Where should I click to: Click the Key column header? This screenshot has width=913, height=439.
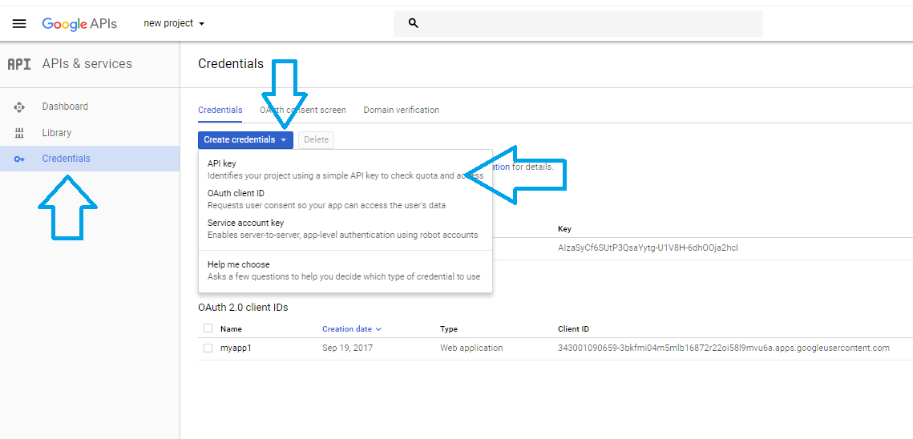[x=564, y=229]
